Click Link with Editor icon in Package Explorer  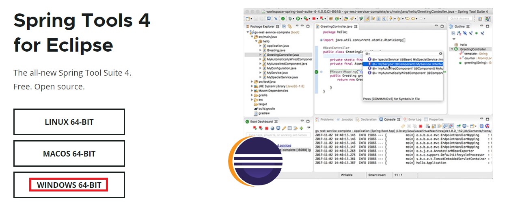click(x=291, y=26)
